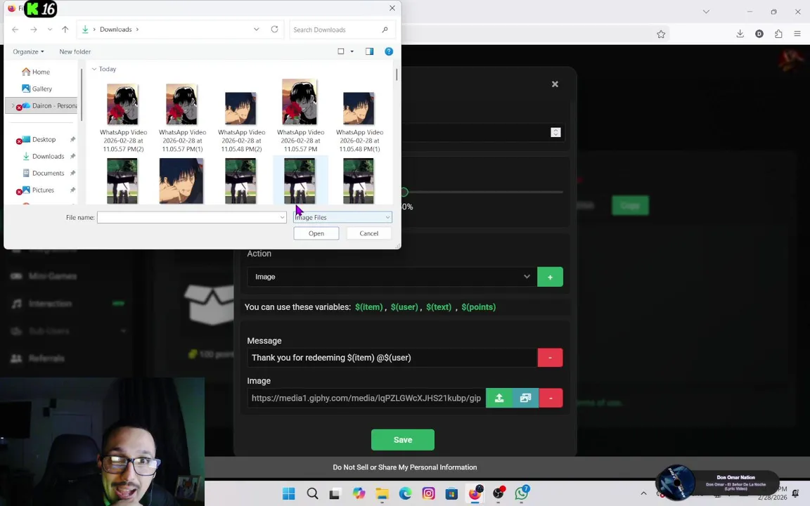Click the percentage slider handle

pos(404,192)
